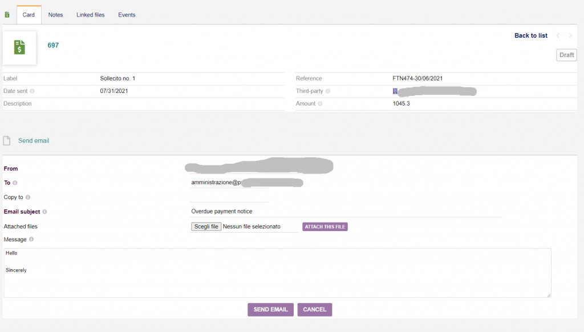This screenshot has width=584, height=332.
Task: Go to the previous record arrow
Action: [558, 35]
